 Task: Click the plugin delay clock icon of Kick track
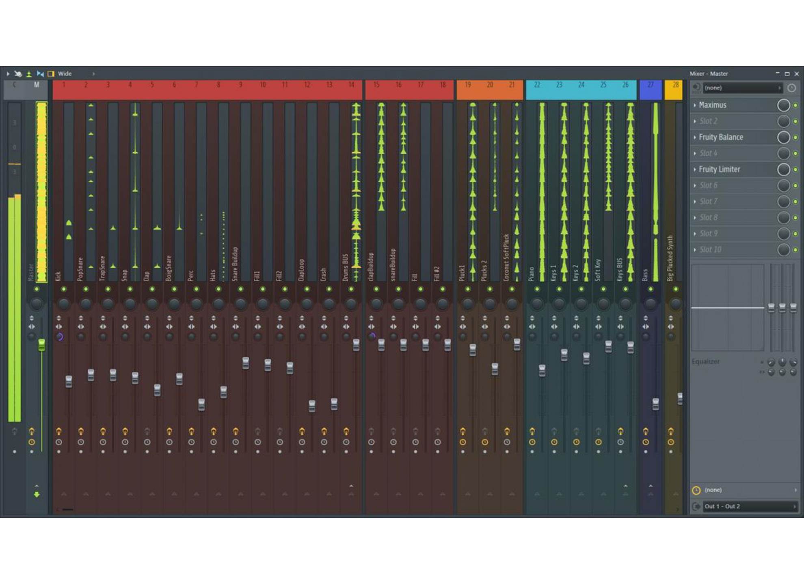click(x=59, y=442)
